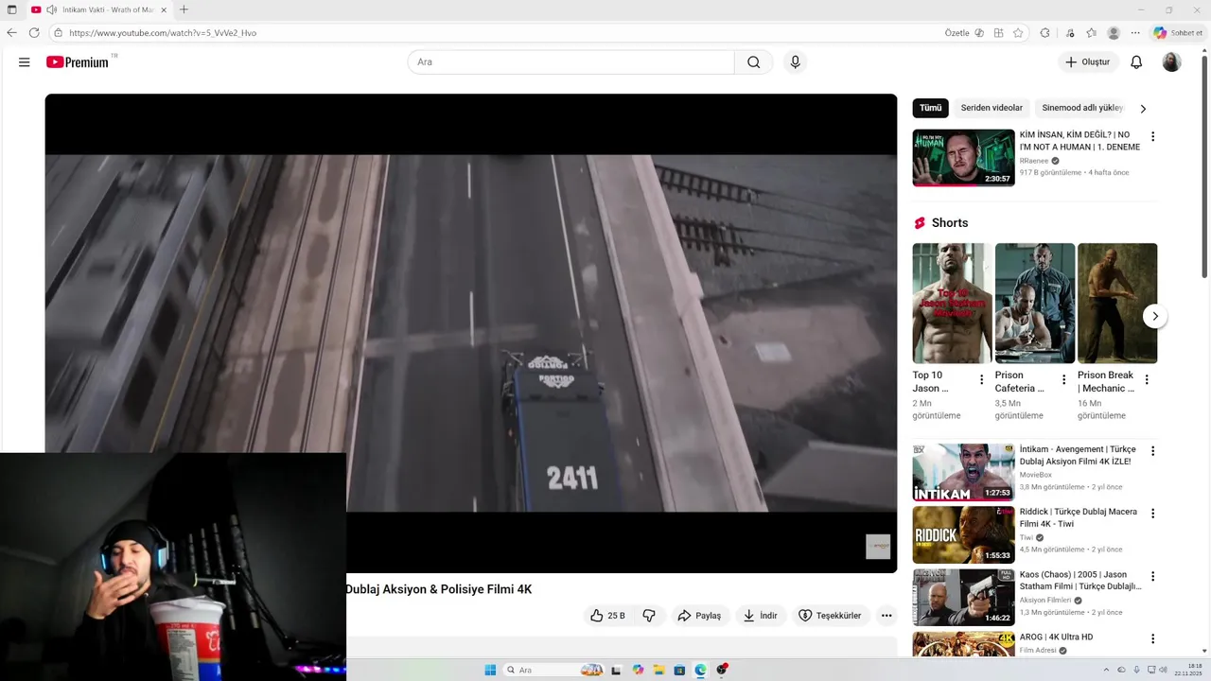The height and width of the screenshot is (681, 1211).
Task: Open options for AROG 4K video
Action: click(1152, 638)
